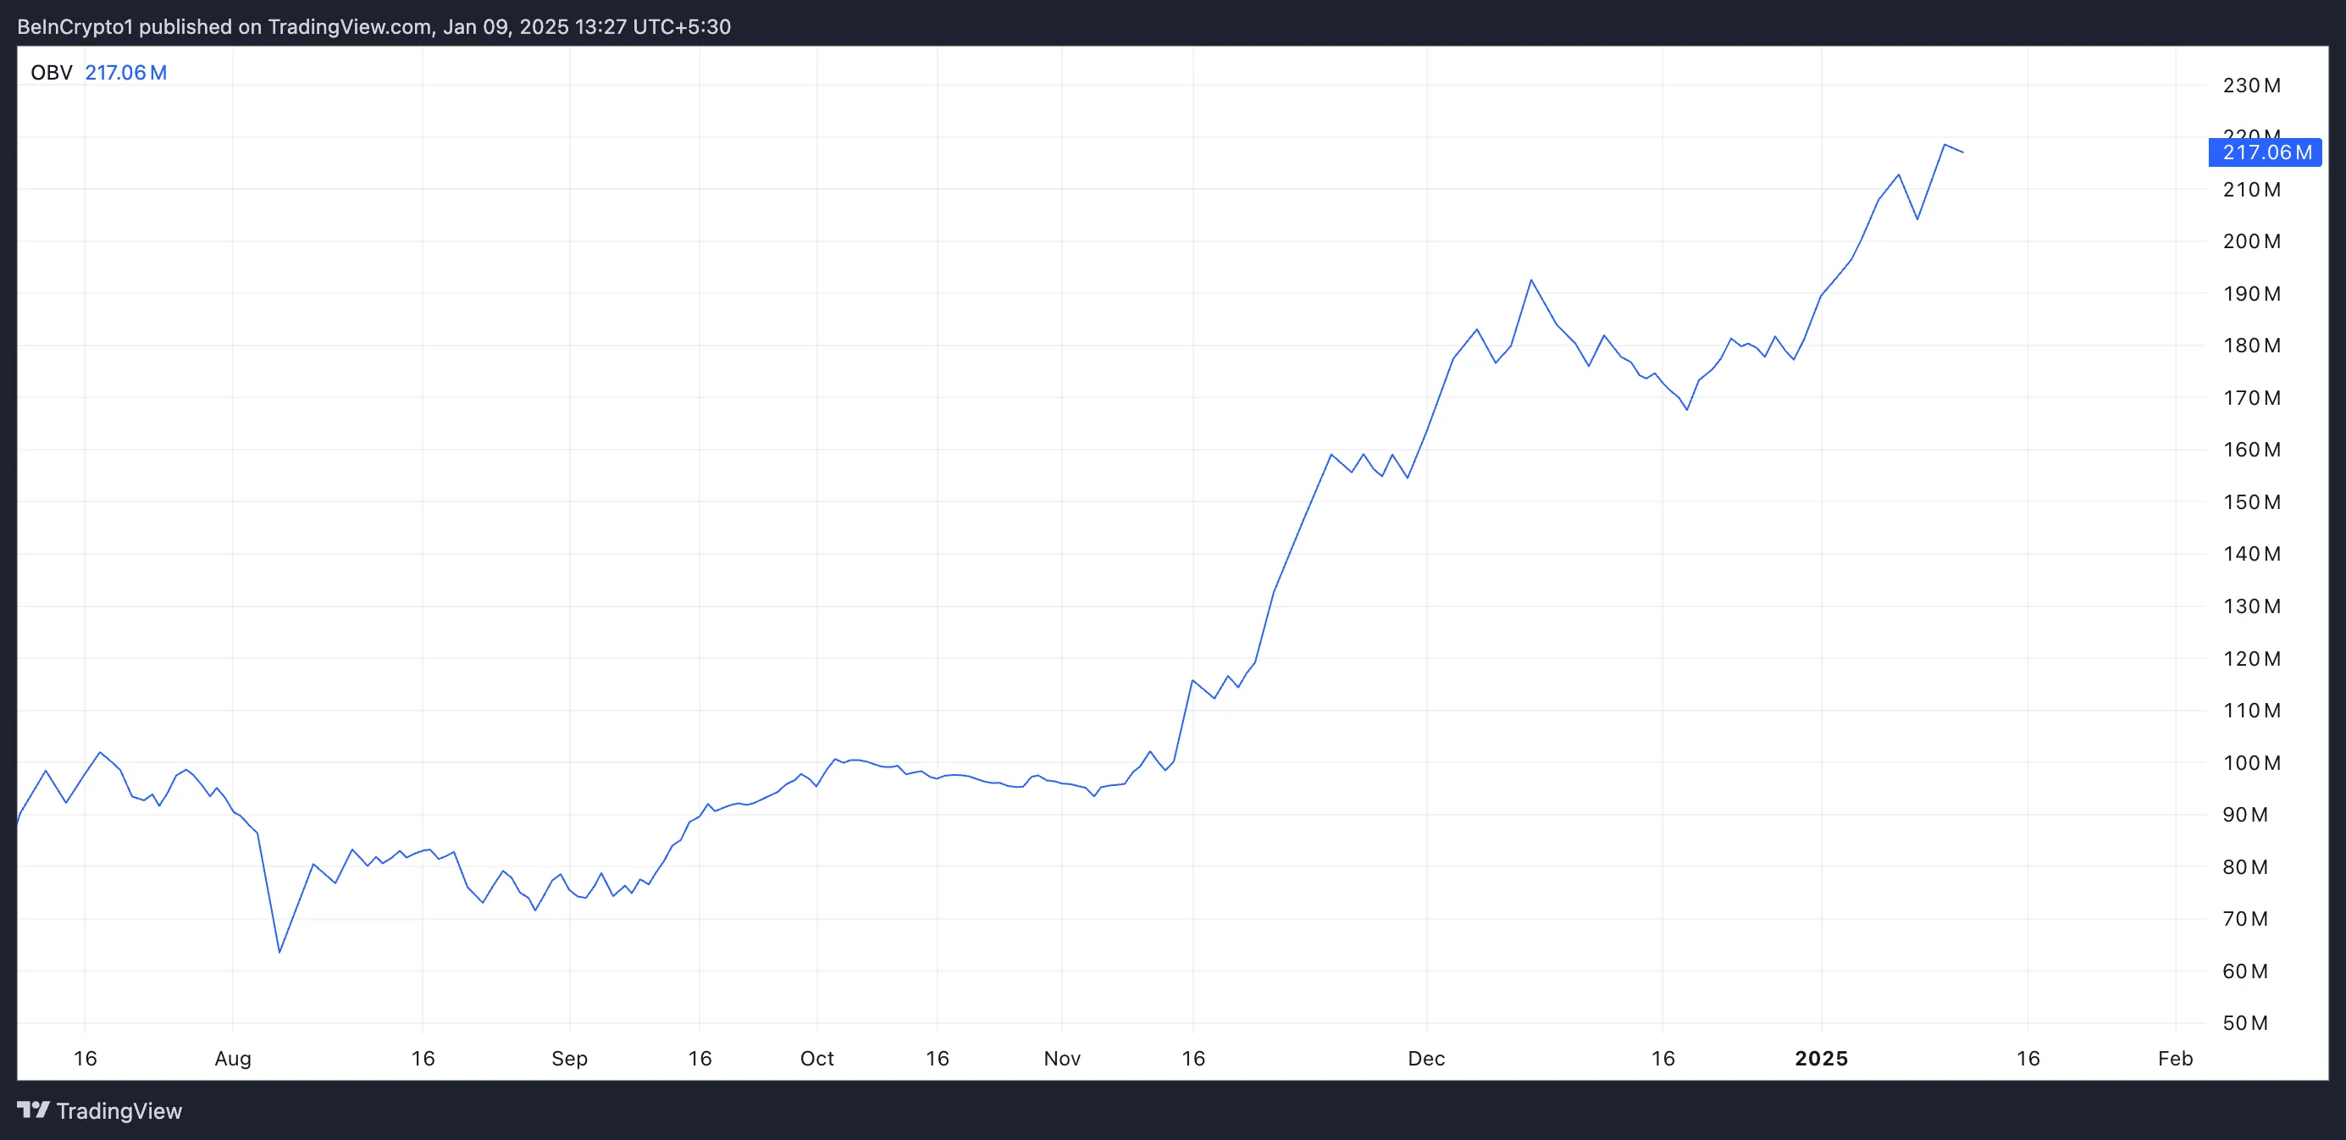Click the TradingView brand text link
The height and width of the screenshot is (1140, 2346).
coord(119,1111)
